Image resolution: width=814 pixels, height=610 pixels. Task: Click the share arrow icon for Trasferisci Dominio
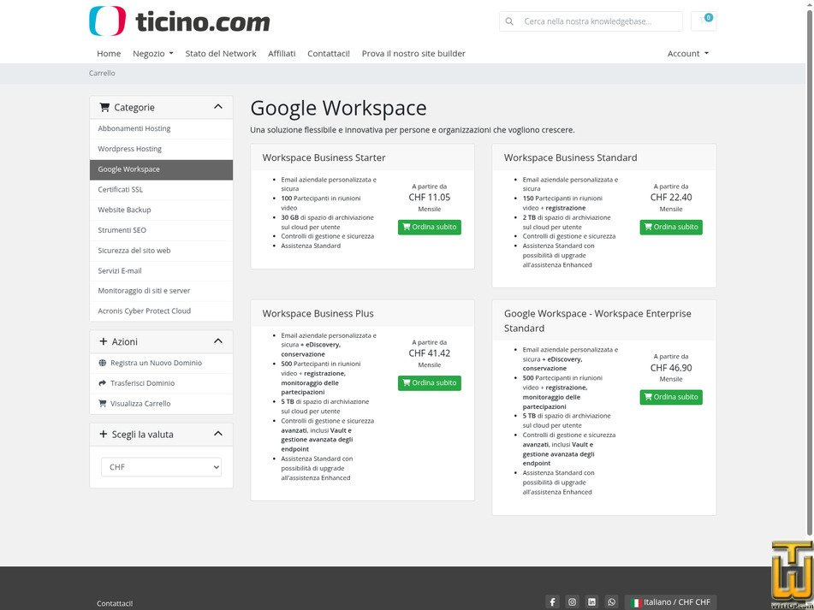click(x=102, y=383)
